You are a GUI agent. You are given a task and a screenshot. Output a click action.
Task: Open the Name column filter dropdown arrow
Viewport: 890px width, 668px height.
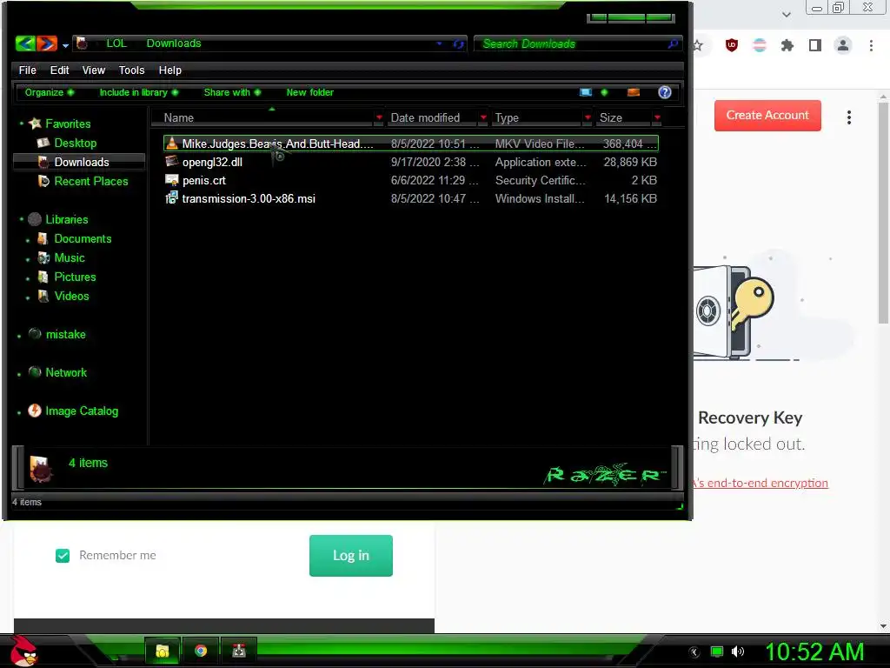pos(379,117)
